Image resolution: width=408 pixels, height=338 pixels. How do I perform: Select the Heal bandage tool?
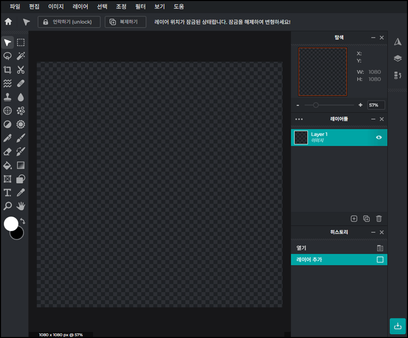pos(21,83)
